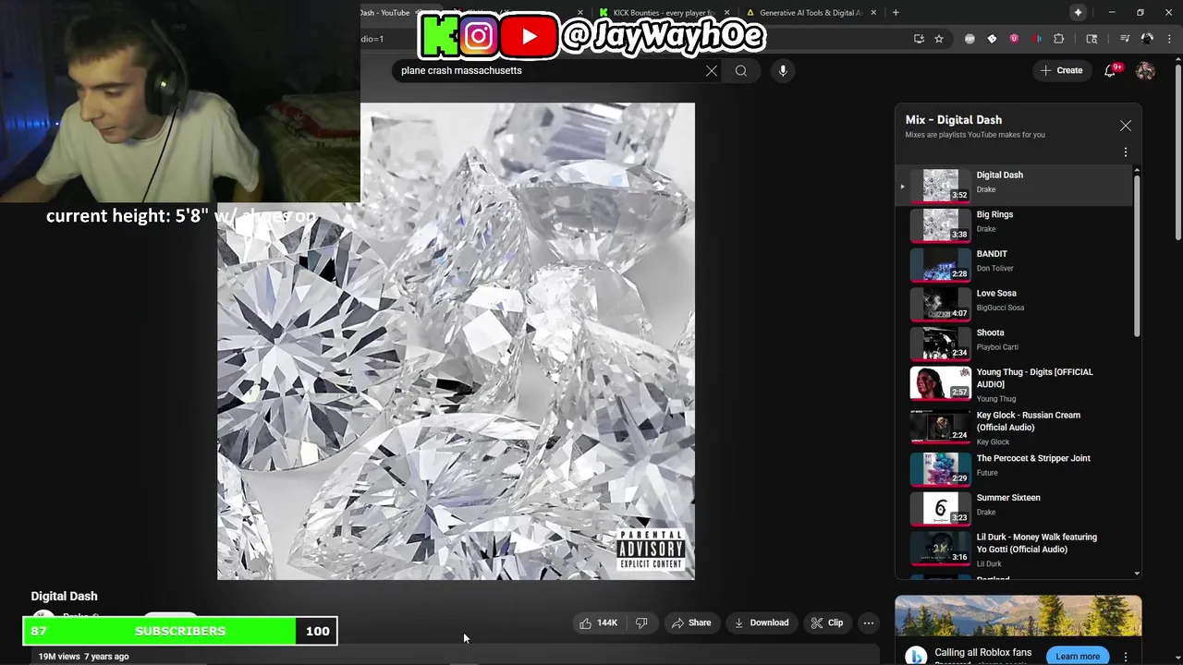Image resolution: width=1183 pixels, height=665 pixels.
Task: Open a new browser tab
Action: click(x=896, y=12)
